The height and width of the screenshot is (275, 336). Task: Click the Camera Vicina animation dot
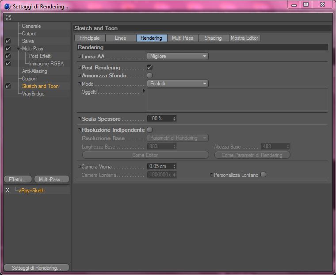(79, 166)
